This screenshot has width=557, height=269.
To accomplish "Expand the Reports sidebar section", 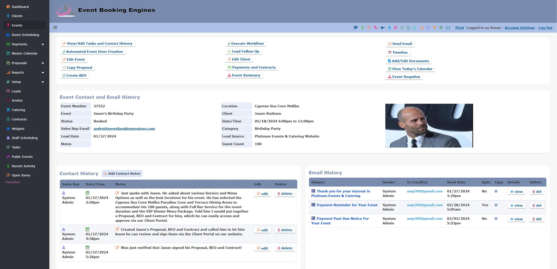I will tap(25, 72).
